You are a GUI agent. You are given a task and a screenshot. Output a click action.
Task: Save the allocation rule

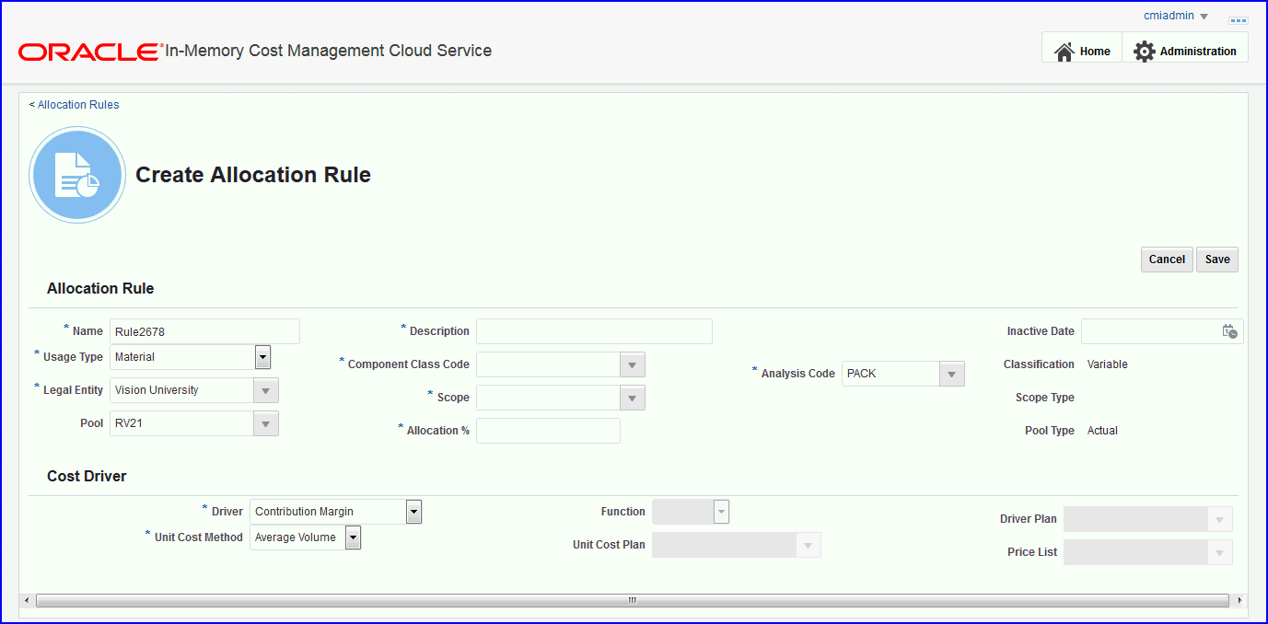click(x=1217, y=260)
